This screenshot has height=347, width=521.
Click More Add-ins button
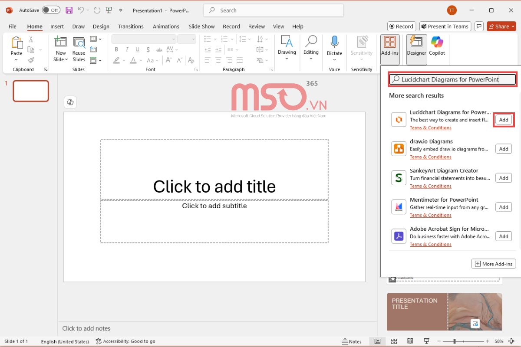point(494,264)
